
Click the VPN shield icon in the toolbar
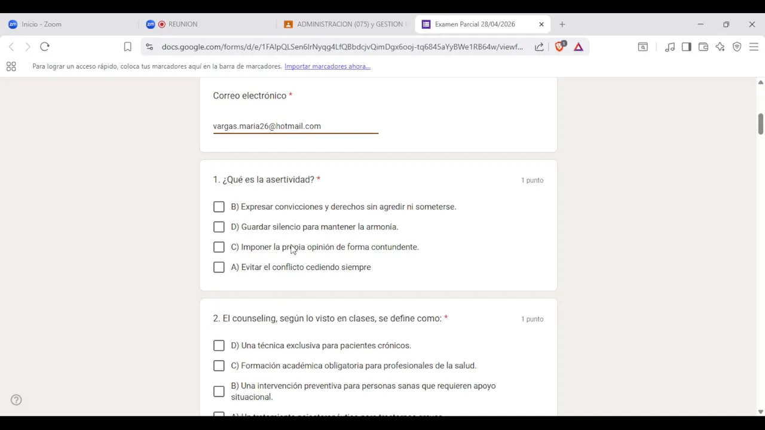point(737,47)
